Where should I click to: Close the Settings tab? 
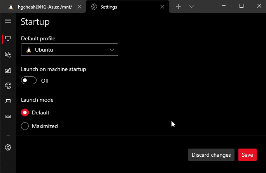click(x=162, y=7)
